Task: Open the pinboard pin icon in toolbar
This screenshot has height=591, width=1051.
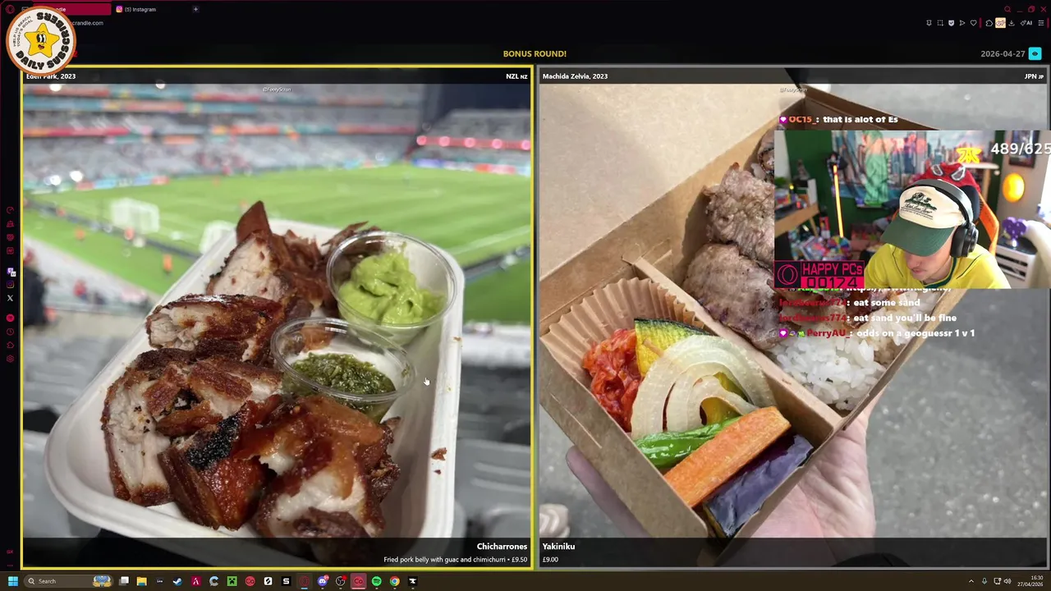Action: pos(929,23)
